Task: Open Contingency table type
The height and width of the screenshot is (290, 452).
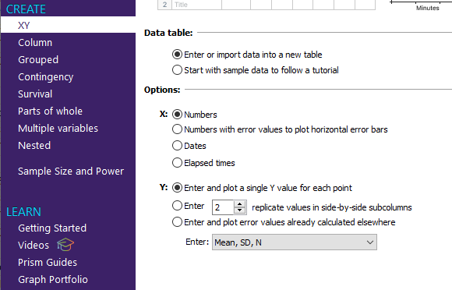Action: point(46,77)
